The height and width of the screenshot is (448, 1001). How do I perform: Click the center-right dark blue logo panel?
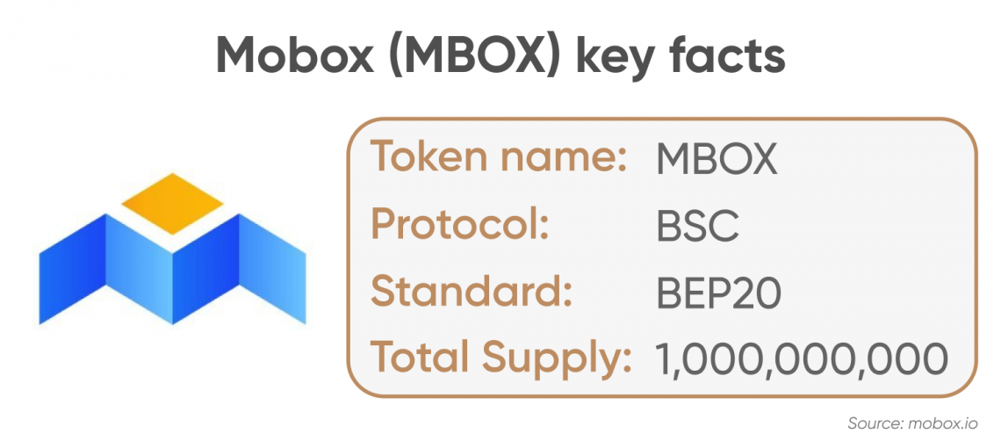coord(205,269)
